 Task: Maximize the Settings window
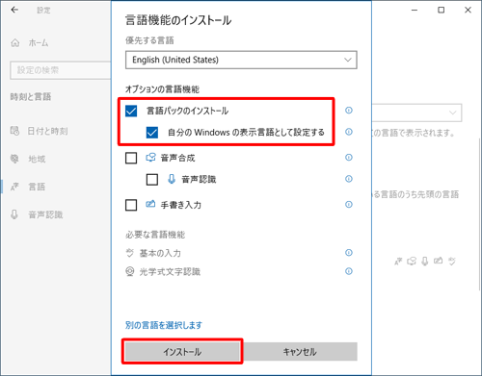pyautogui.click(x=442, y=10)
